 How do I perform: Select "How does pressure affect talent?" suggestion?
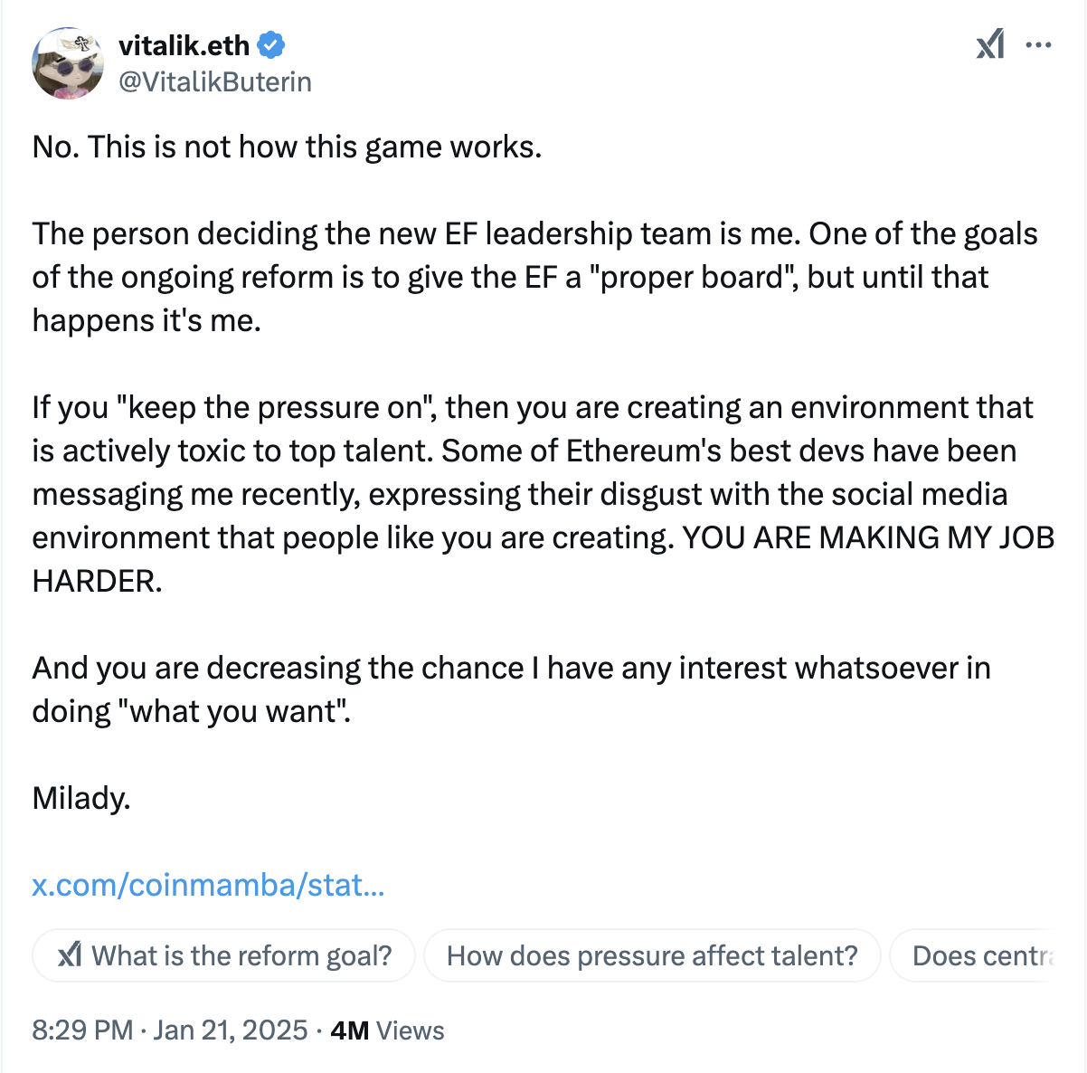pos(652,955)
